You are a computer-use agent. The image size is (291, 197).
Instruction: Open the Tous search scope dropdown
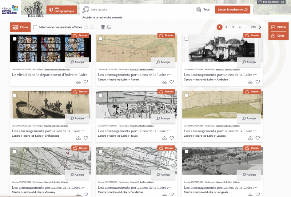click(202, 10)
